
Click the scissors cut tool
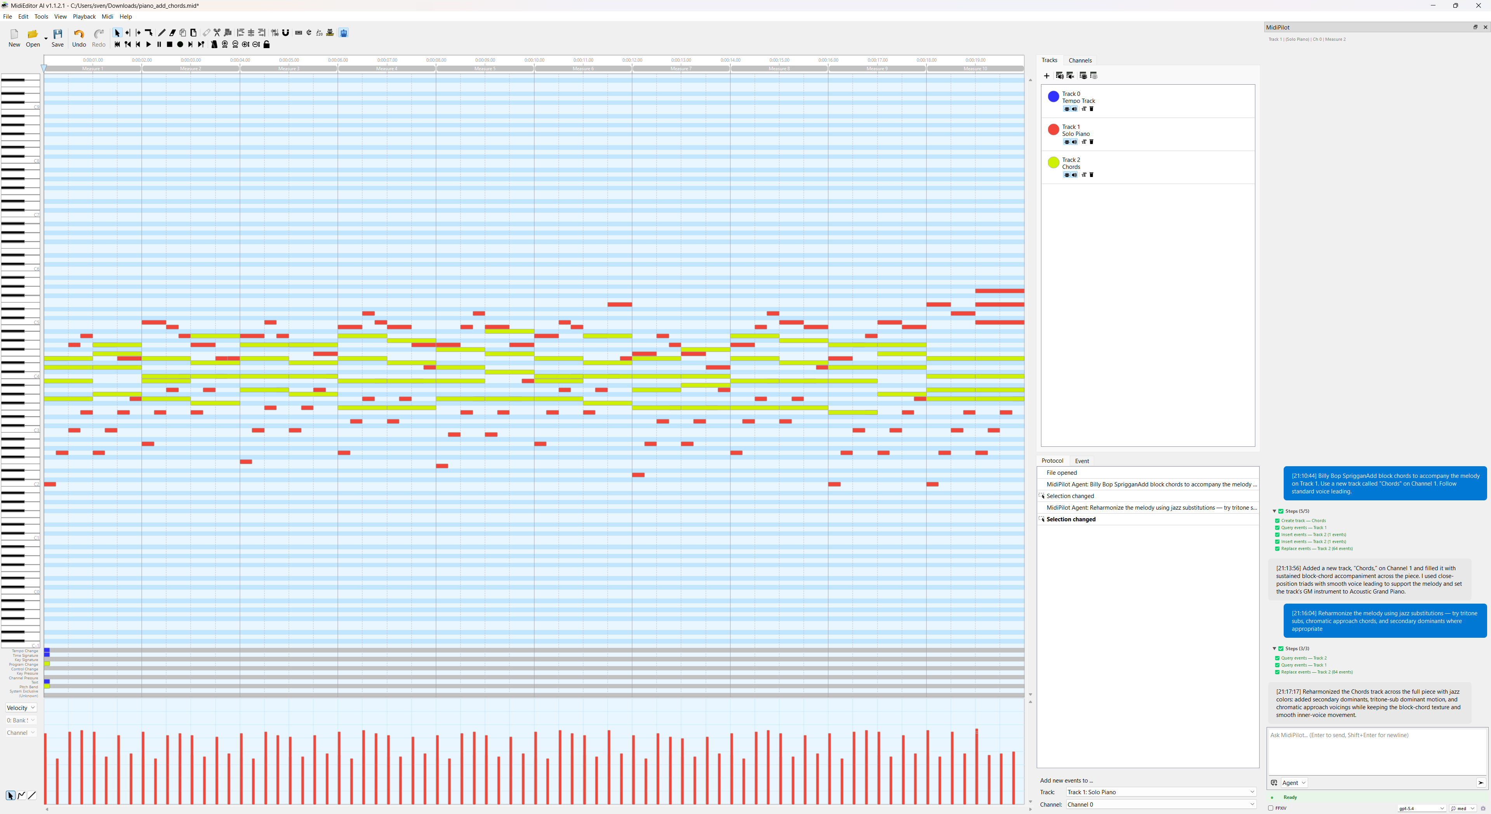[x=217, y=33]
